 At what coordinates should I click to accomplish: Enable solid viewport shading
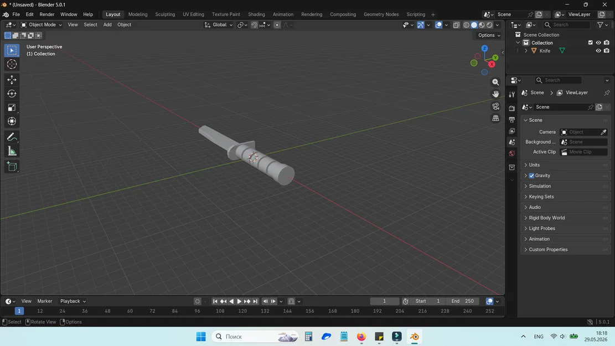pos(474,25)
